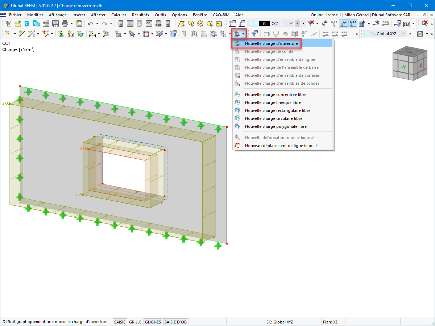The height and width of the screenshot is (326, 435).
Task: Expand the new node dropdown arrow
Action: pyautogui.click(x=14, y=34)
